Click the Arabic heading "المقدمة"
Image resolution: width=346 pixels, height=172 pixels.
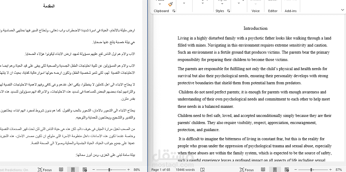tap(49, 6)
